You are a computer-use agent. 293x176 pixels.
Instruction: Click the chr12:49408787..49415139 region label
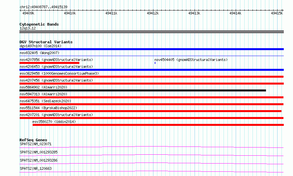coord(43,7)
